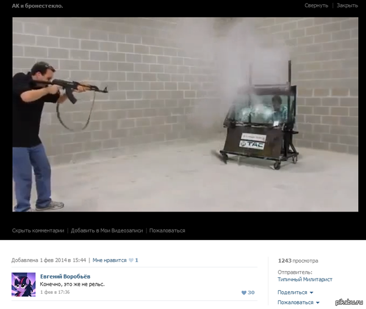Report video via Пожаловаться below the player
366x309 pixels.
[167, 230]
